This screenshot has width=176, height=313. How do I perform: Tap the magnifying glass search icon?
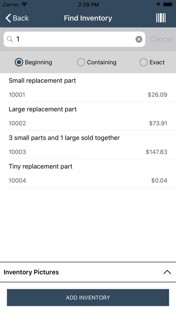coord(10,39)
